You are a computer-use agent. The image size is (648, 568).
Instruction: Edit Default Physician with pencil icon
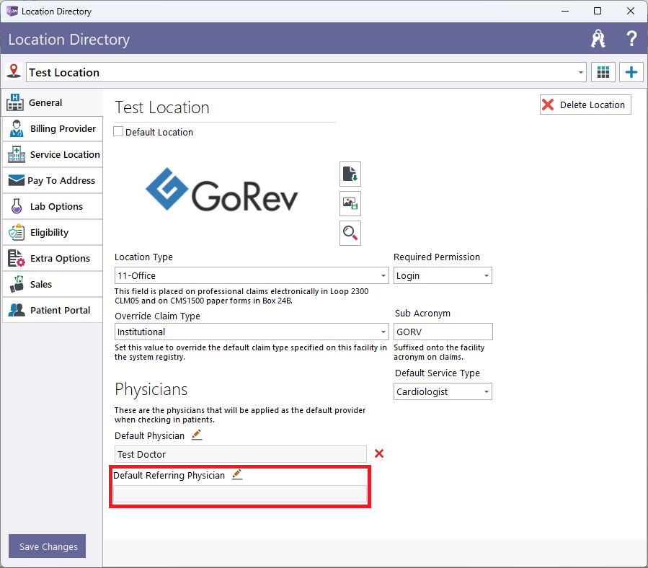pyautogui.click(x=197, y=435)
